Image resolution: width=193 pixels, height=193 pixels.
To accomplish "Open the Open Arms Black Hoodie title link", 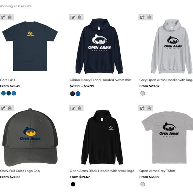I will pos(102,171).
